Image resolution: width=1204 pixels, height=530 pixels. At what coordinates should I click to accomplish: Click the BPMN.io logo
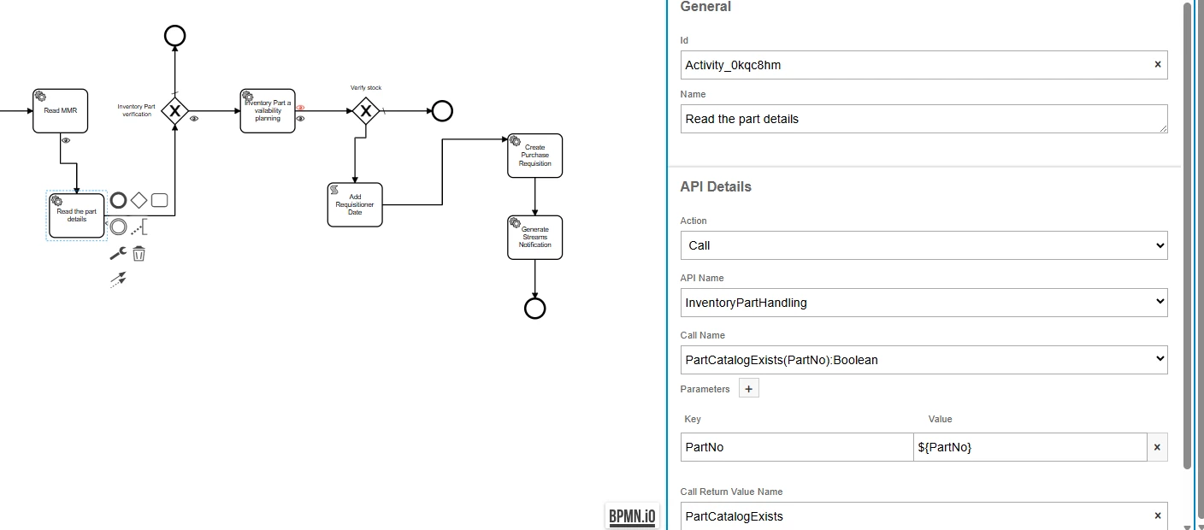[x=632, y=515]
